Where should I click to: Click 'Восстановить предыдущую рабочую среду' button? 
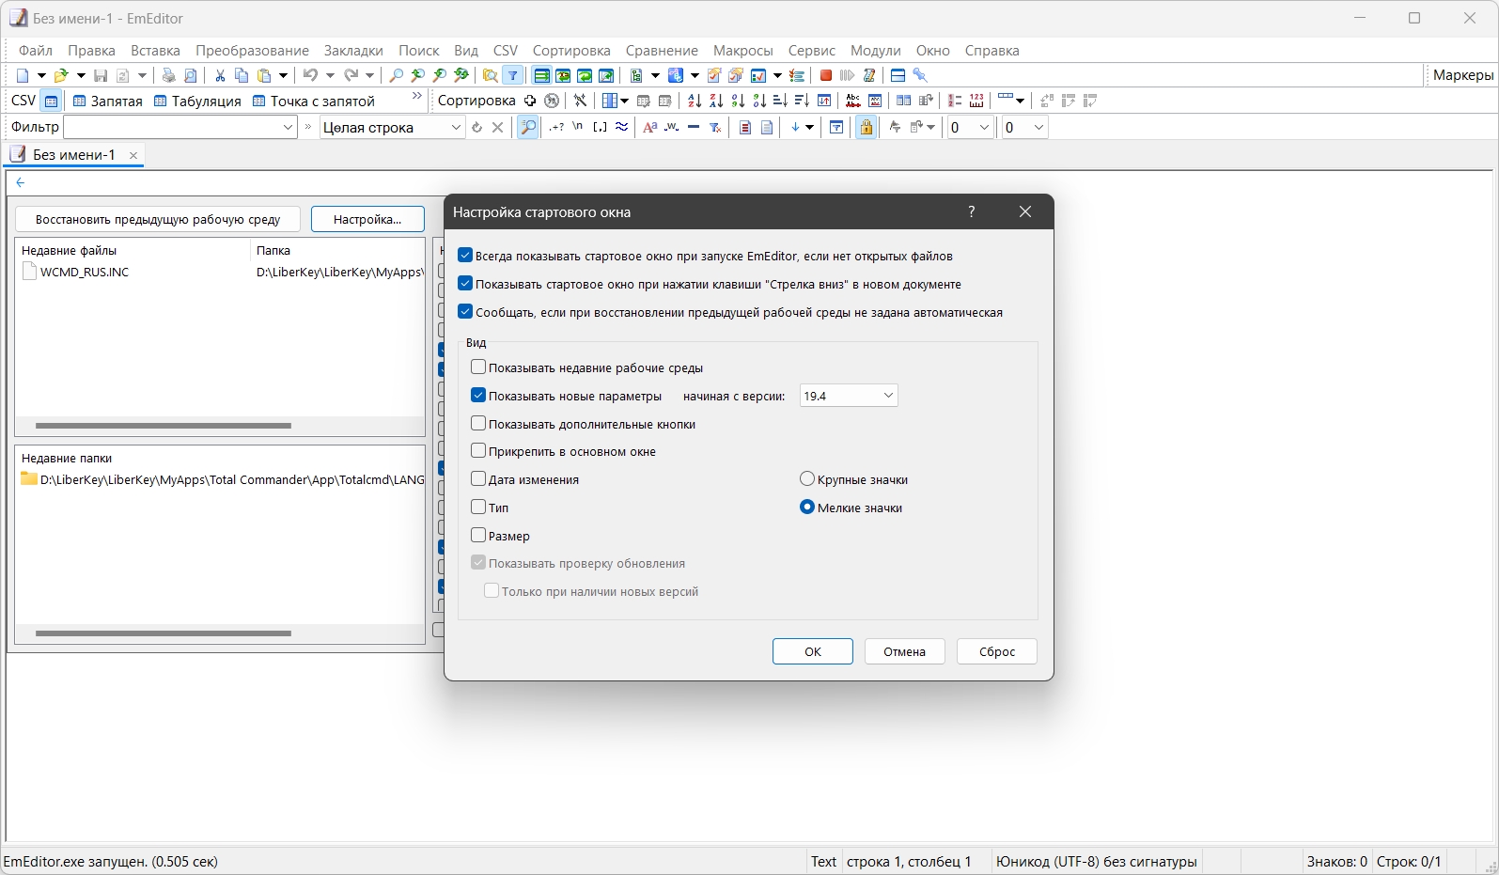(x=158, y=219)
